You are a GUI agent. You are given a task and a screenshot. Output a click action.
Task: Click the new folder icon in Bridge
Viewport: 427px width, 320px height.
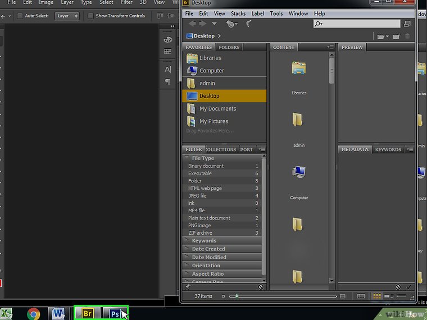(396, 36)
